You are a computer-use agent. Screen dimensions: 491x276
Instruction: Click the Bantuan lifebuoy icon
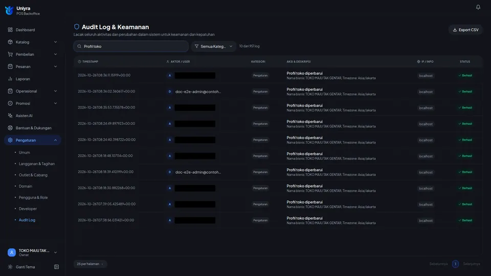click(10, 128)
